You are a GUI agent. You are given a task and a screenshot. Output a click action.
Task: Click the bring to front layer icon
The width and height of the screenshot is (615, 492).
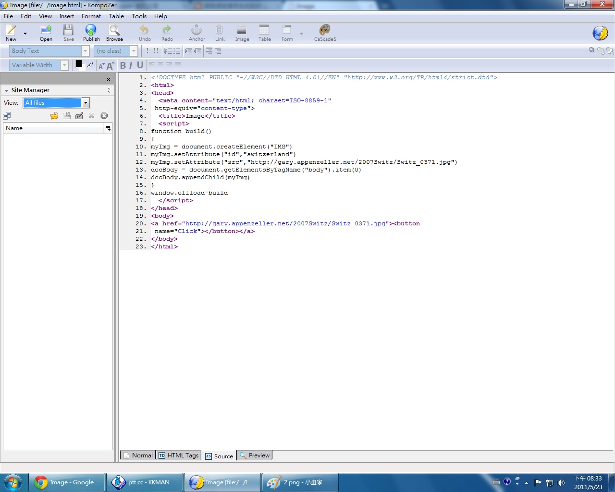point(601,51)
